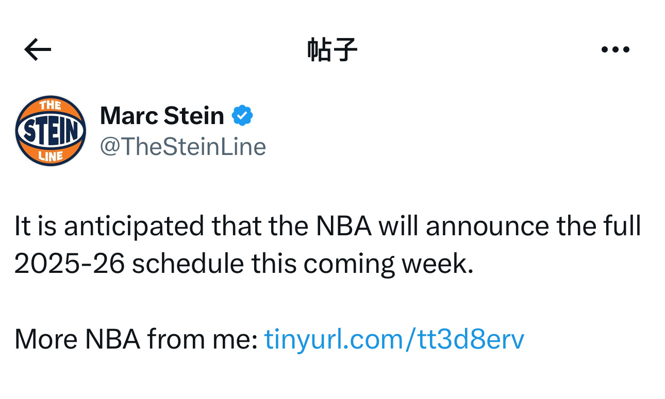Image resolution: width=665 pixels, height=399 pixels.
Task: Follow the tinyurl.com/tt3d8erv link
Action: pyautogui.click(x=394, y=339)
